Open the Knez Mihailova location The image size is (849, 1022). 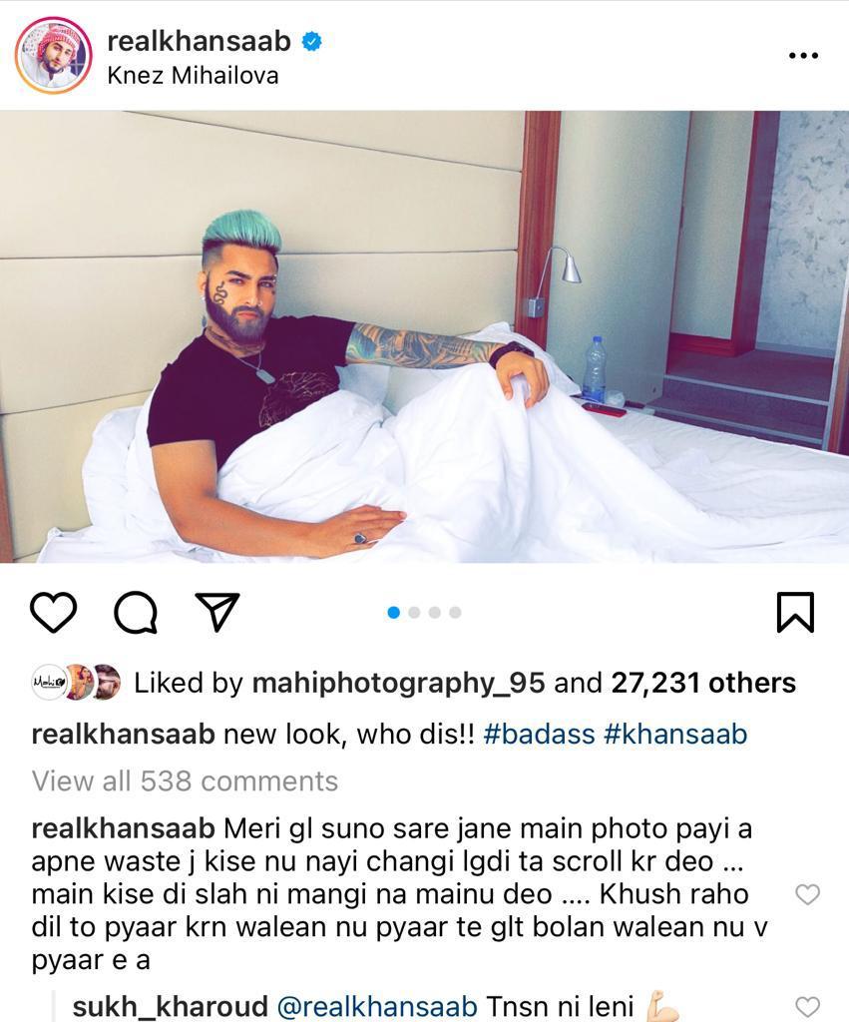pyautogui.click(x=193, y=76)
